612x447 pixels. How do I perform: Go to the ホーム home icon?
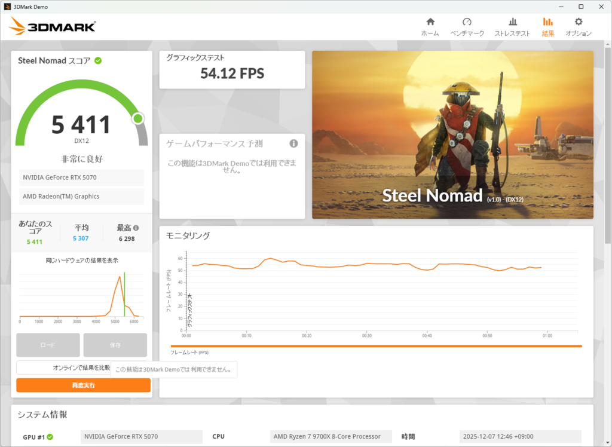[430, 22]
